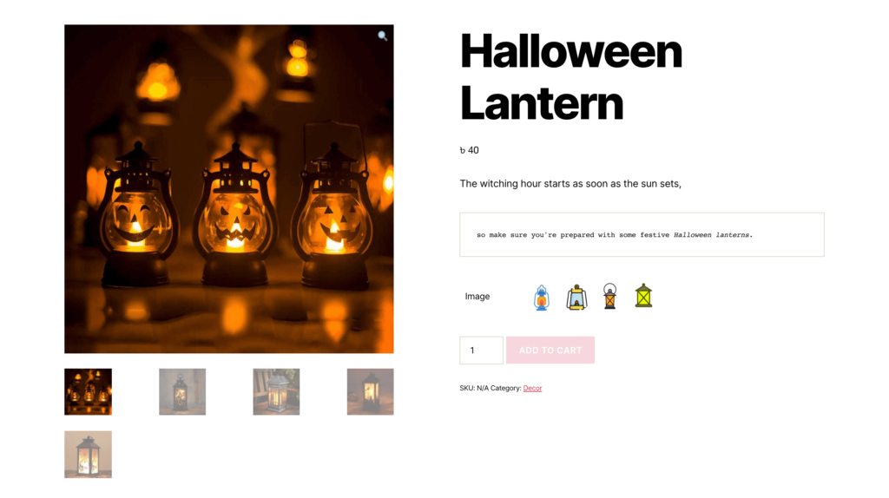The image size is (889, 498).
Task: Click the SKU: N/A text
Action: (474, 388)
